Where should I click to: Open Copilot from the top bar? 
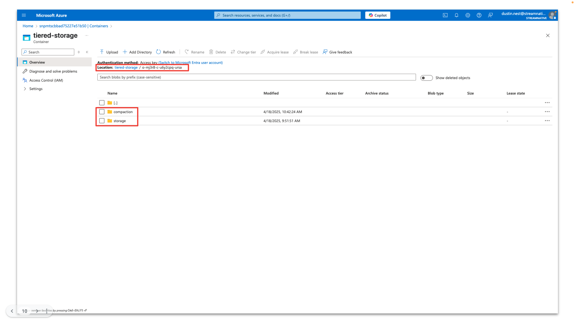(377, 15)
